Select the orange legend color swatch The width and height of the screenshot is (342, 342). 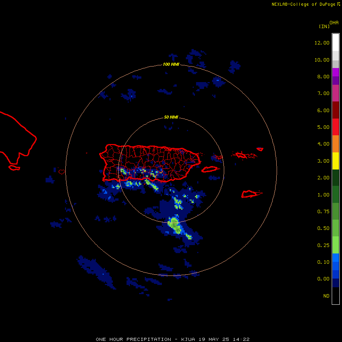(336, 144)
